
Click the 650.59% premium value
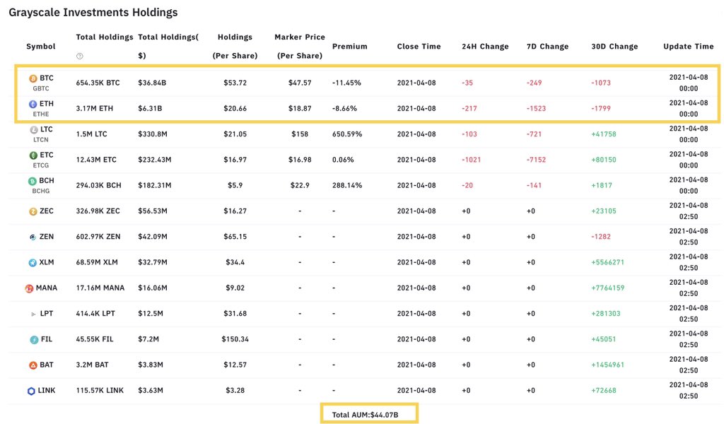point(346,134)
